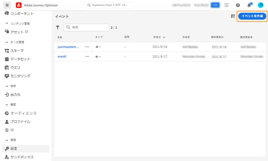
Task: Collapse the 管理 section
Action: (7, 140)
